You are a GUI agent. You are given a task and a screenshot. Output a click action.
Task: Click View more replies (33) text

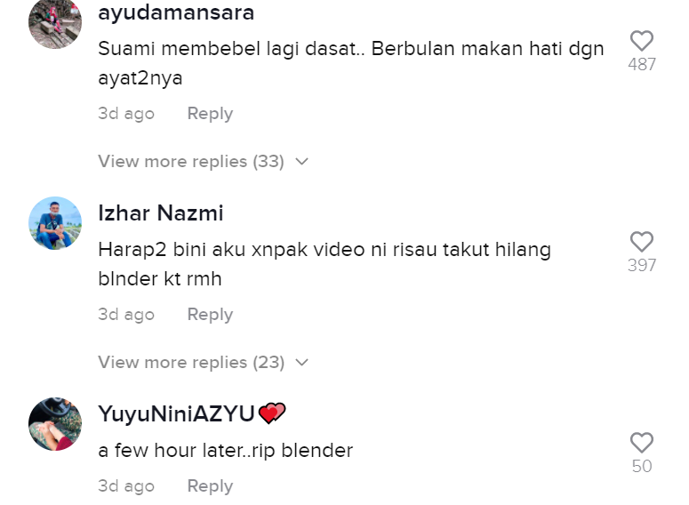tap(191, 161)
